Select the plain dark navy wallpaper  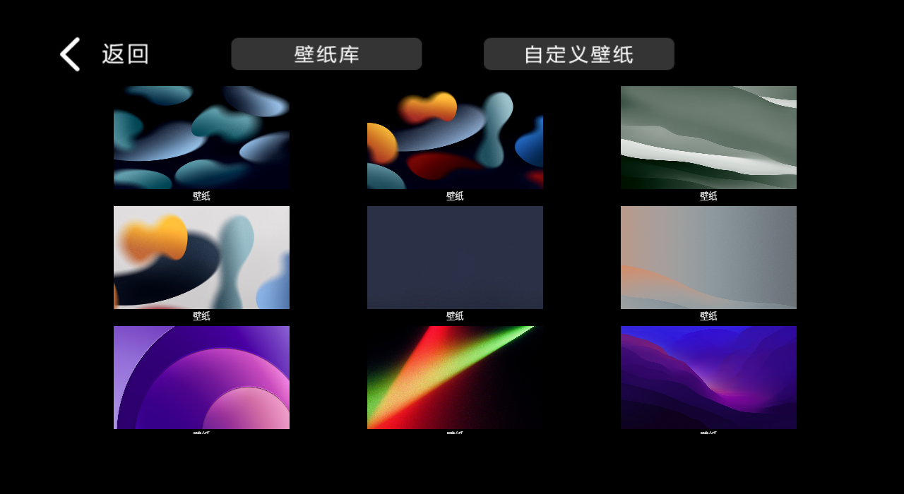455,258
